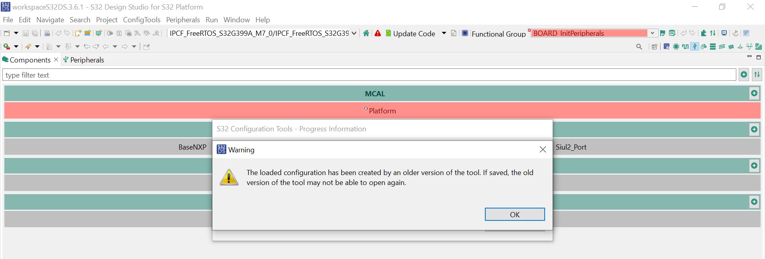This screenshot has width=765, height=259.
Task: Select the Peripherals config tool icon
Action: pyautogui.click(x=694, y=46)
